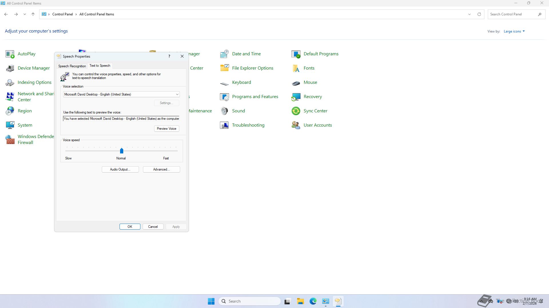
Task: Click the refresh button in address bar
Action: tap(479, 14)
